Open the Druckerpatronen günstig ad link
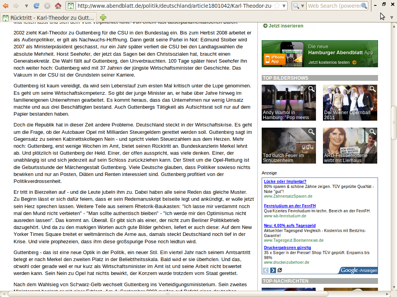The height and width of the screenshot is (297, 397). (287, 247)
